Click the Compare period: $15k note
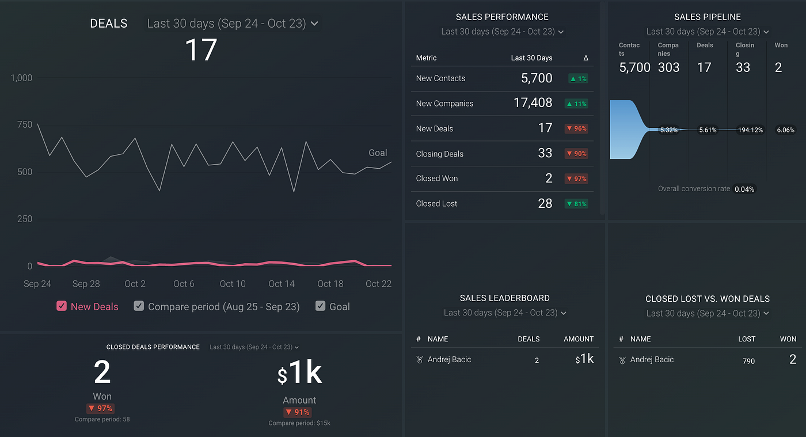Image resolution: width=806 pixels, height=437 pixels. tap(299, 423)
